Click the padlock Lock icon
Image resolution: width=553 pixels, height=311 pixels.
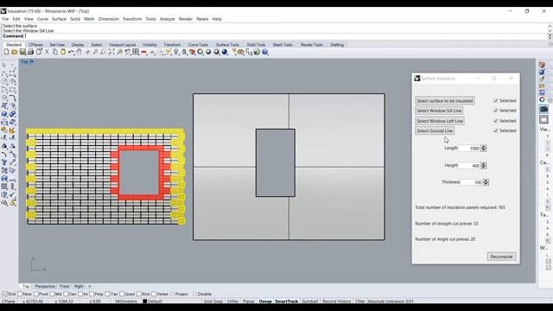point(184,52)
